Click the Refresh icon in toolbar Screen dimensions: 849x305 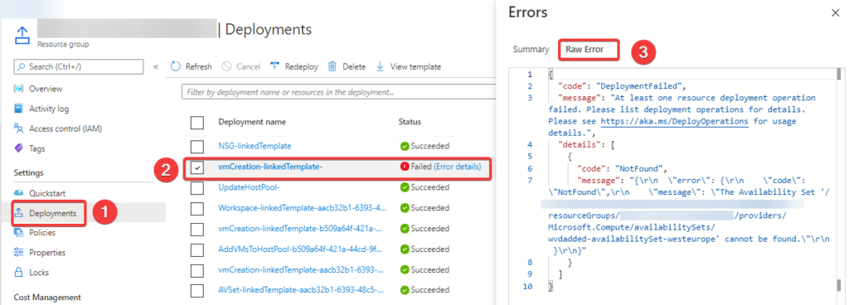[176, 66]
